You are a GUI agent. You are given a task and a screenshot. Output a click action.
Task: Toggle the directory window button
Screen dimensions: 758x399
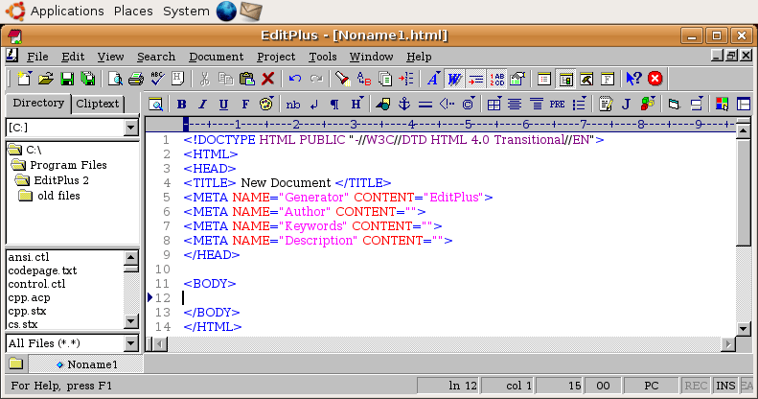point(565,79)
